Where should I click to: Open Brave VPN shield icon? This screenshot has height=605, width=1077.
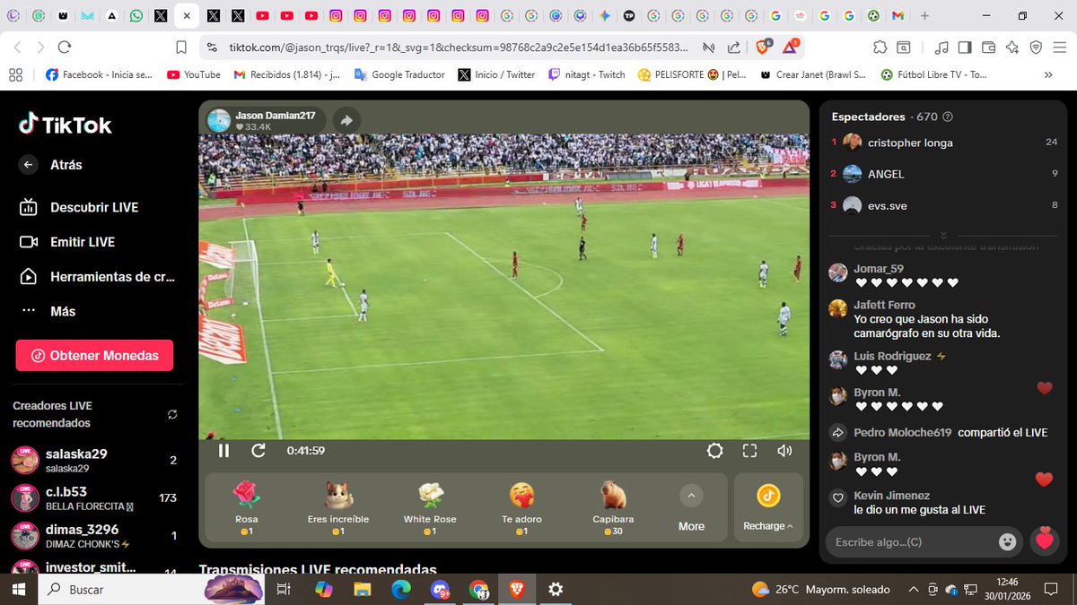(x=1036, y=48)
